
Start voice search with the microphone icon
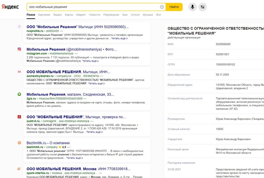click(192, 7)
